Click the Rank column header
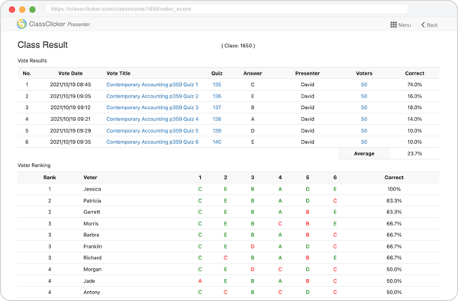Screen dimensions: 458x301 pos(50,178)
